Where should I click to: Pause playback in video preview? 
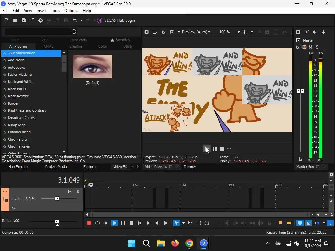[x=215, y=149]
